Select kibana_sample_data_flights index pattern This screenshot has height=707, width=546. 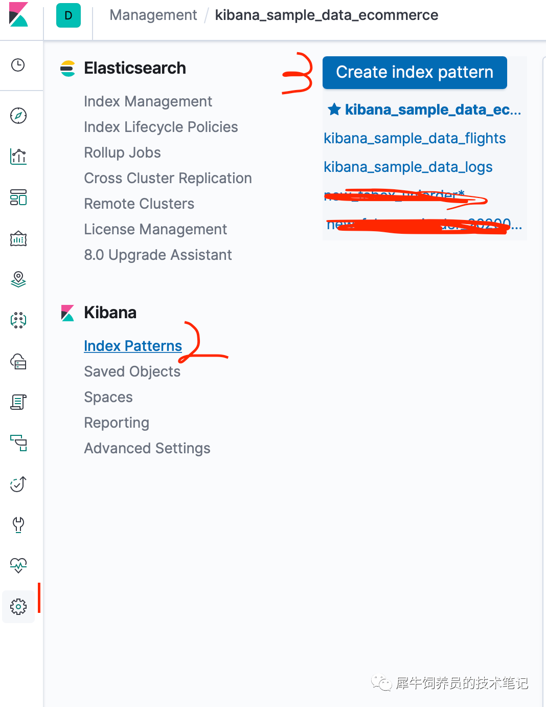415,138
